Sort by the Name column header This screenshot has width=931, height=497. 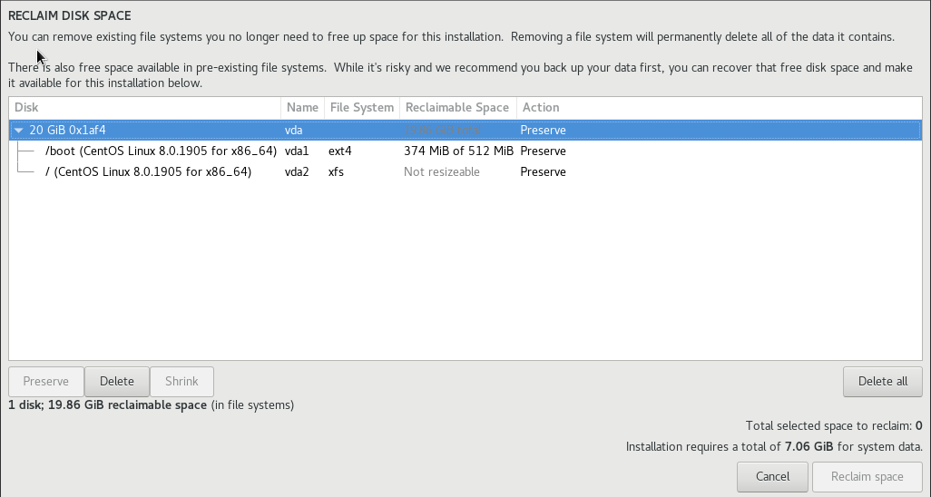pos(302,107)
